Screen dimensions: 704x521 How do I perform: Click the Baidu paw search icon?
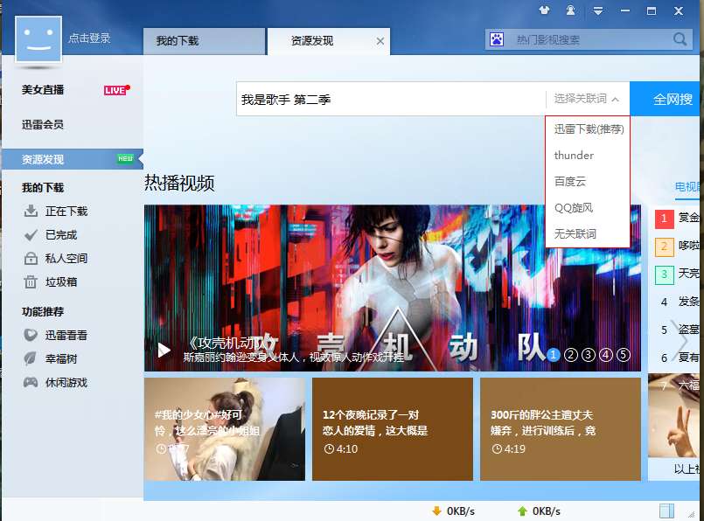pos(497,39)
